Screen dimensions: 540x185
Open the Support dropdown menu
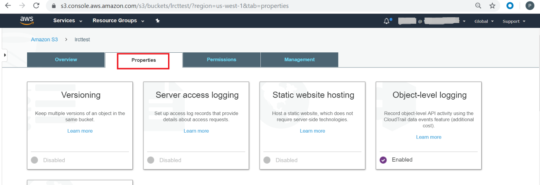coord(514,21)
